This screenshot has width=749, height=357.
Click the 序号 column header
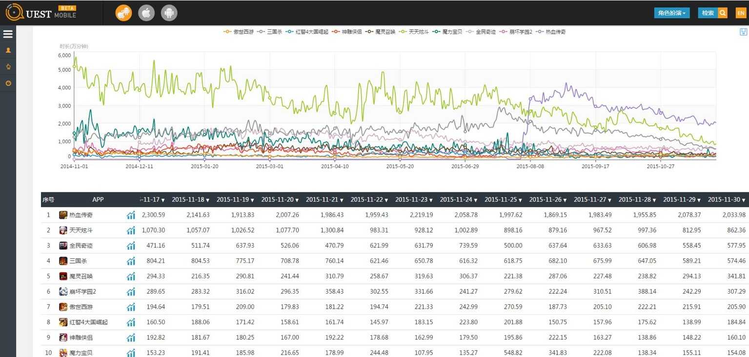tap(48, 200)
